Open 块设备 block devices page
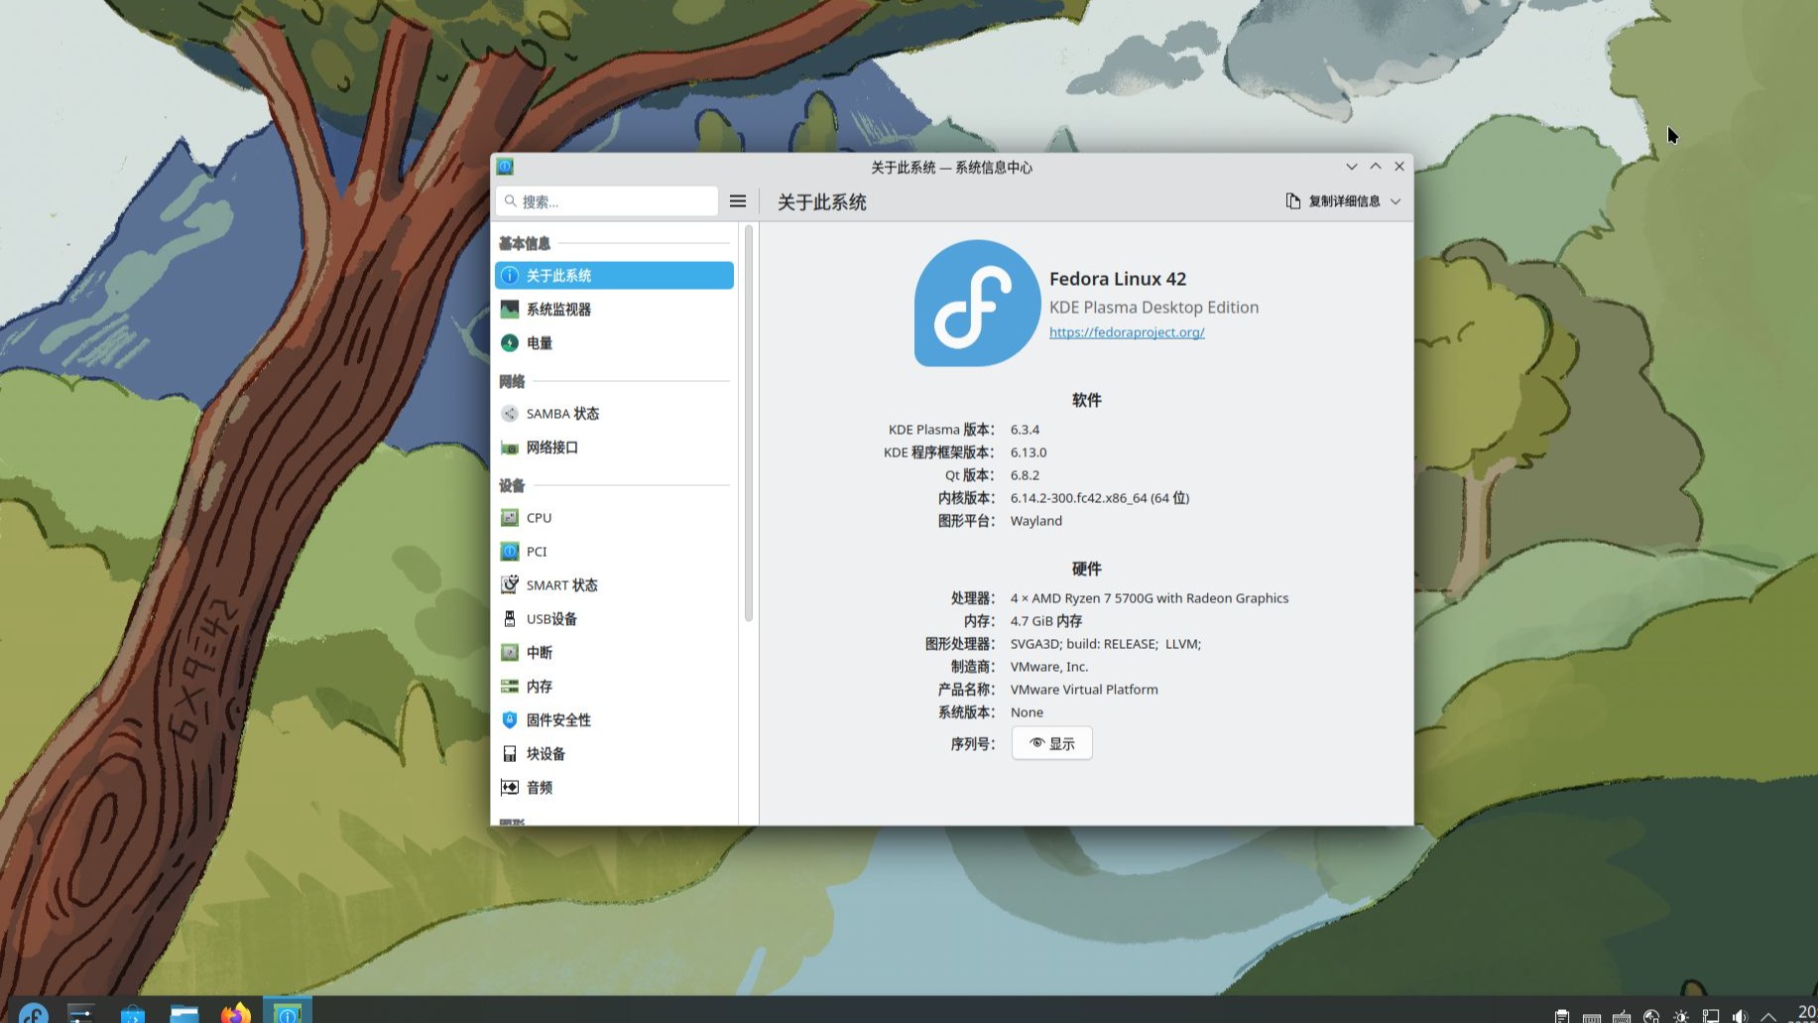 [x=614, y=754]
